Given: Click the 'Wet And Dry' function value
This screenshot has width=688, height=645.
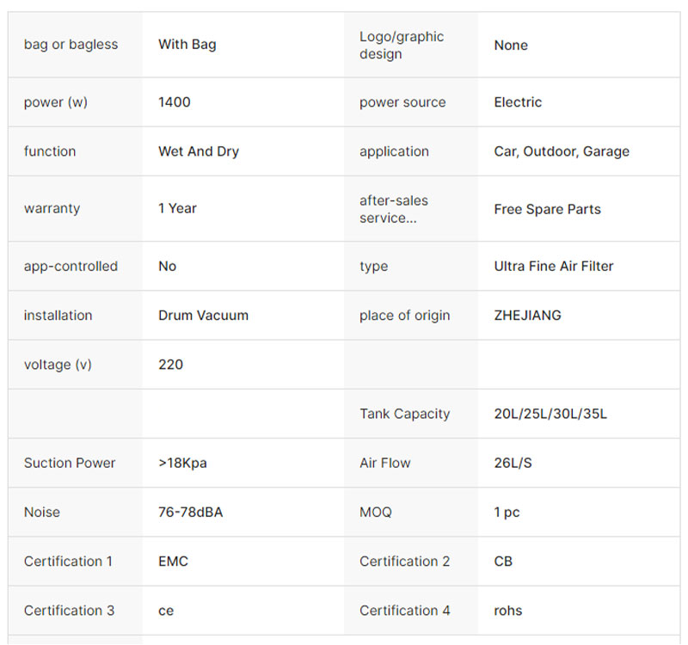Looking at the screenshot, I should [x=199, y=151].
